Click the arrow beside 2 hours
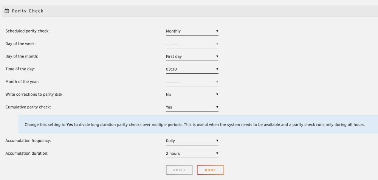The height and width of the screenshot is (180, 378). tap(217, 153)
